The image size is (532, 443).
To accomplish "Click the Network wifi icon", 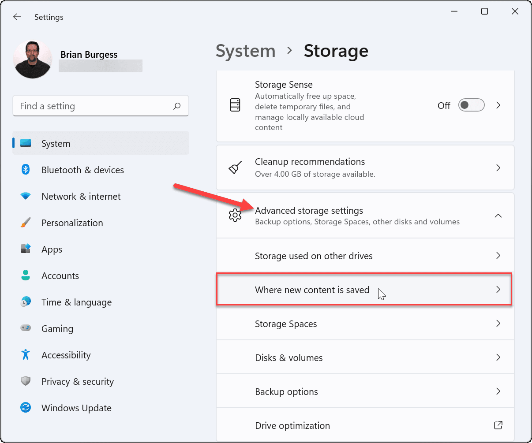I will tap(26, 196).
